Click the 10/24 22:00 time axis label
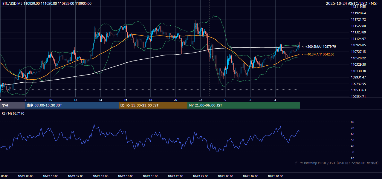Screen dimensions: 382x179 [x=200, y=176]
